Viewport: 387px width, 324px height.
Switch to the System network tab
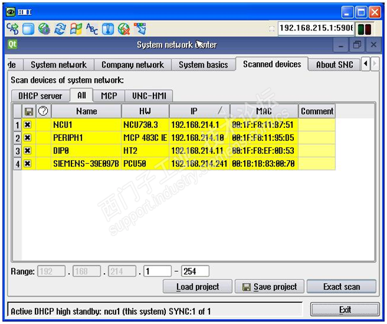pyautogui.click(x=58, y=65)
